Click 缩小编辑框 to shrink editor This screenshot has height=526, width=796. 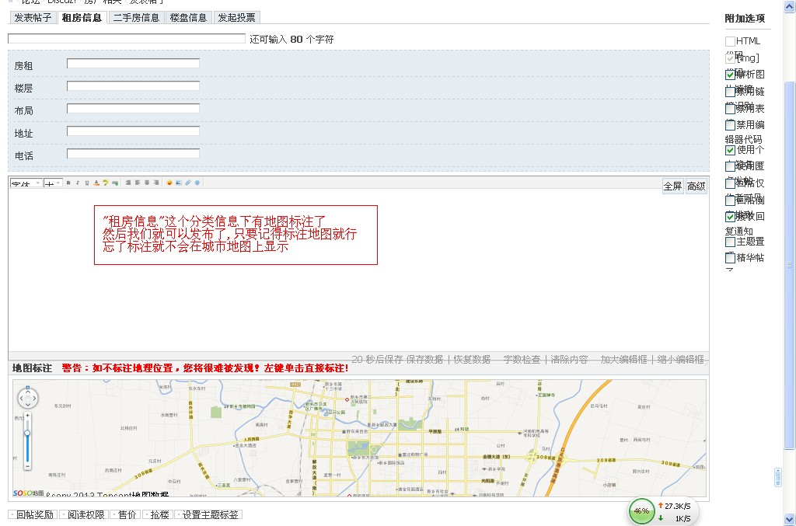coord(680,359)
